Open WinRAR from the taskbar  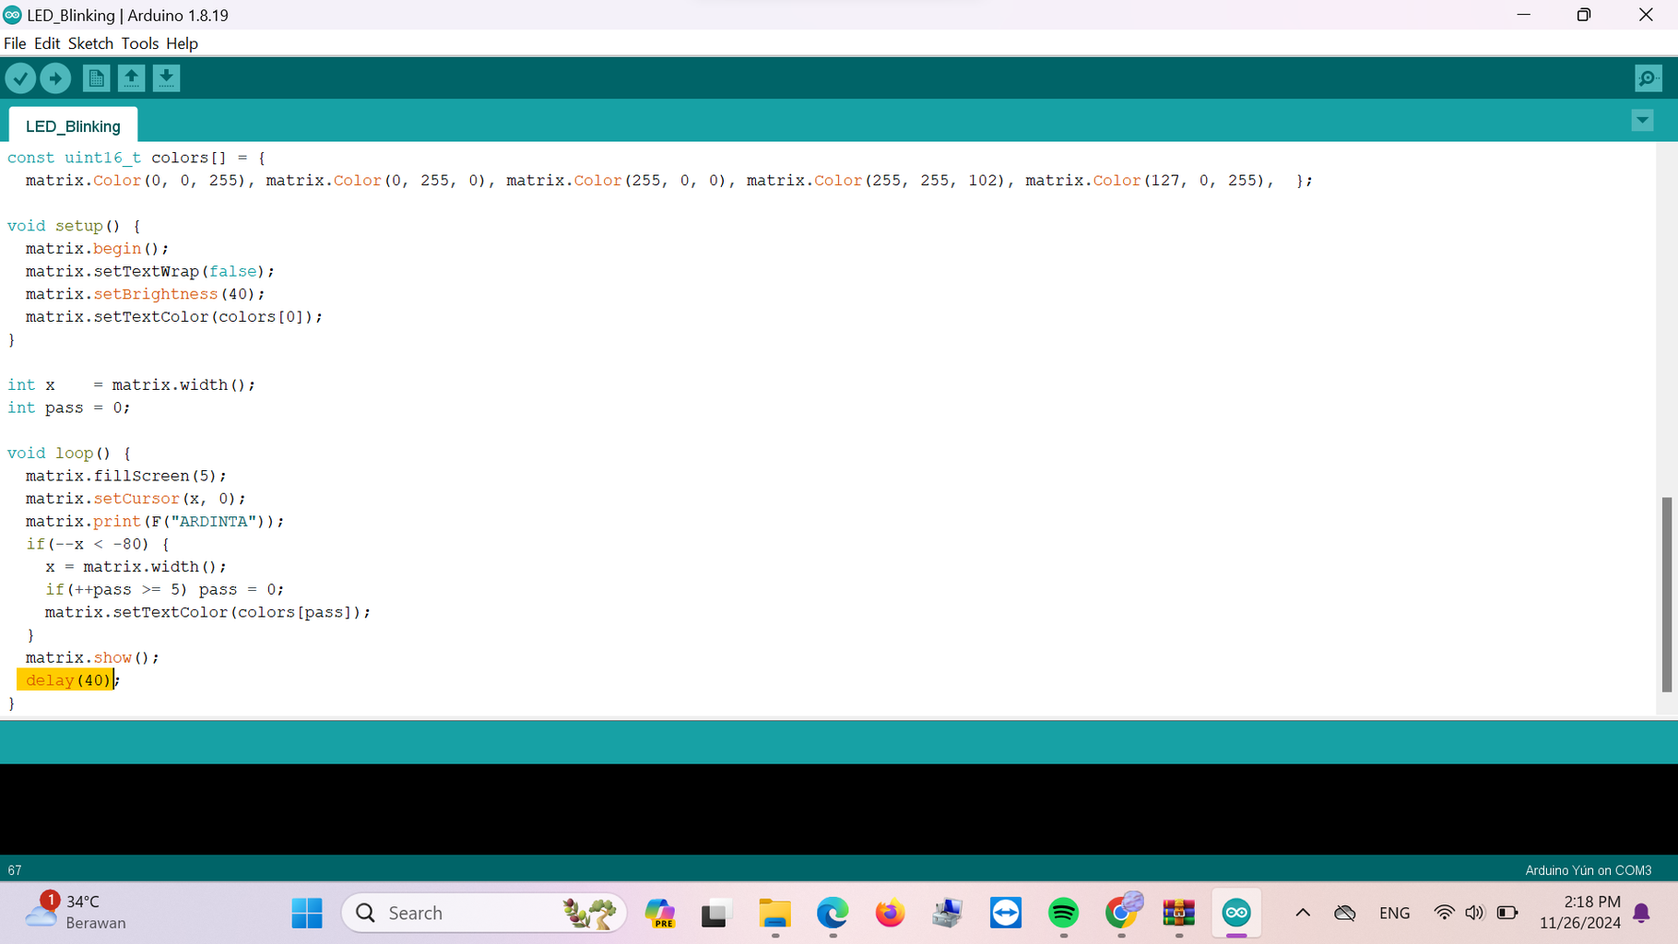1178,913
